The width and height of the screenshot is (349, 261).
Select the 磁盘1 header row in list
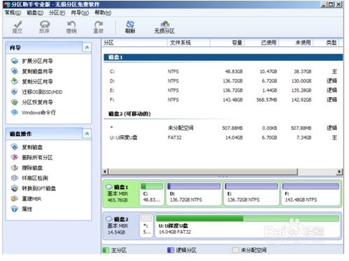[223, 57]
